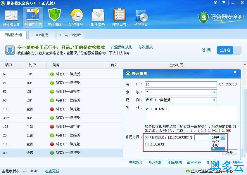Open the 软件管家 disc icon
Viewport: 247px width, 175px height.
click(x=141, y=17)
